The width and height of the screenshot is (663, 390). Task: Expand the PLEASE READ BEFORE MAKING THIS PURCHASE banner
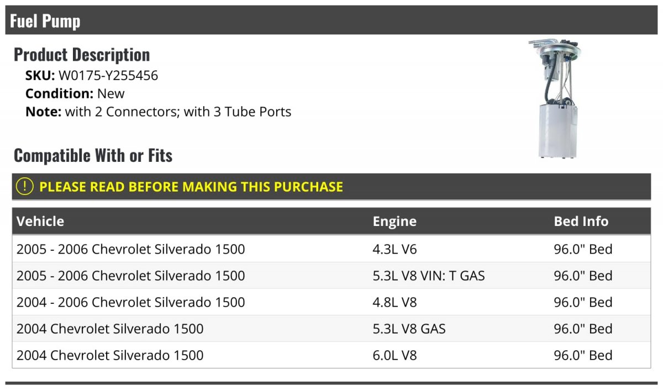point(331,187)
